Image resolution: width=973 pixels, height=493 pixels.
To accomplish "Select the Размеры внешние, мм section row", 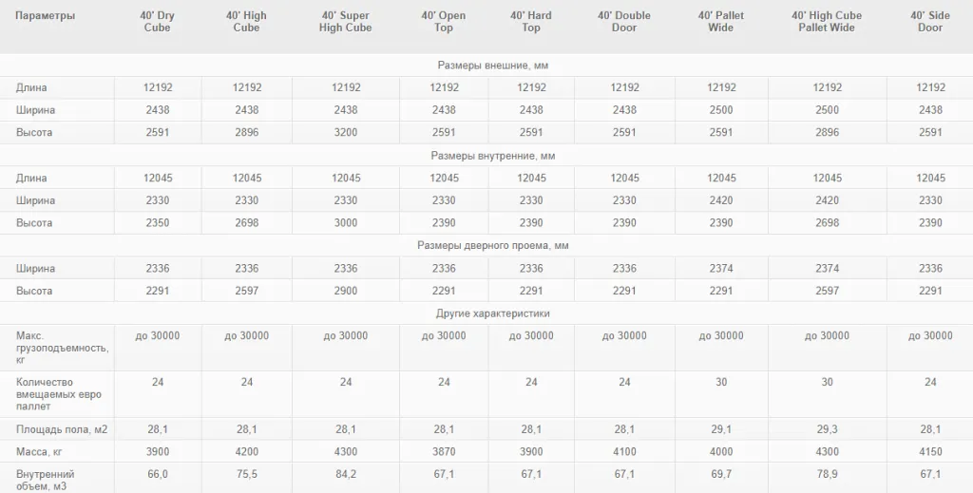I will [x=486, y=66].
